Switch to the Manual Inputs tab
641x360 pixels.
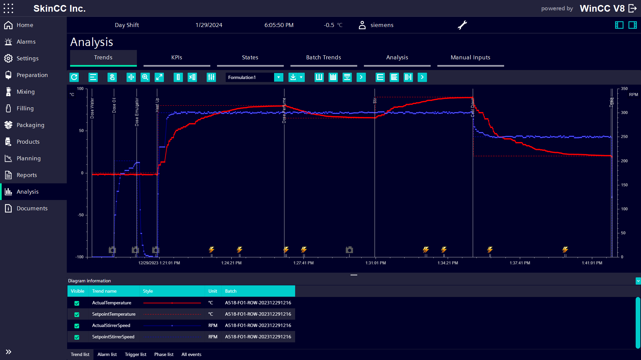tap(471, 58)
